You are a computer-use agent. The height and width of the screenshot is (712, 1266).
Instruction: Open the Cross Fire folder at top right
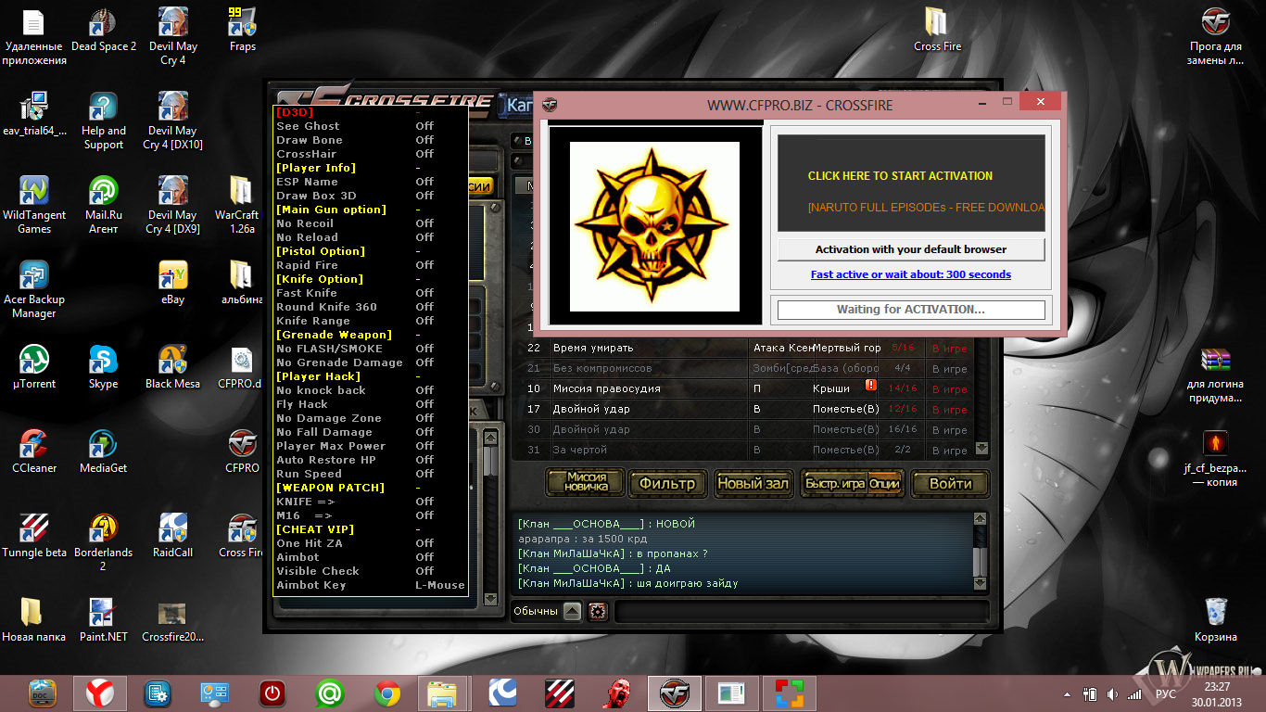tap(937, 29)
